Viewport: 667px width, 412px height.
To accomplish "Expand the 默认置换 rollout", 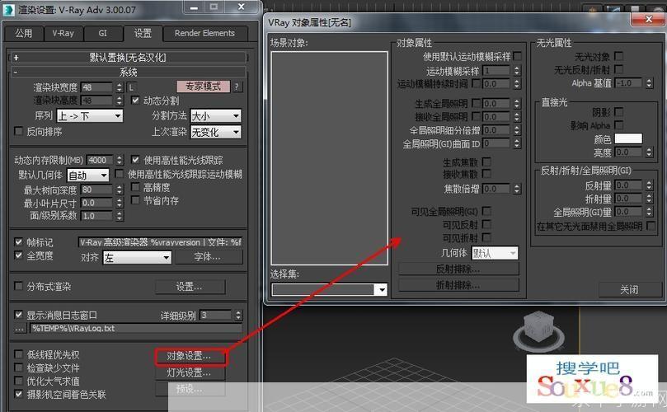I will point(128,58).
